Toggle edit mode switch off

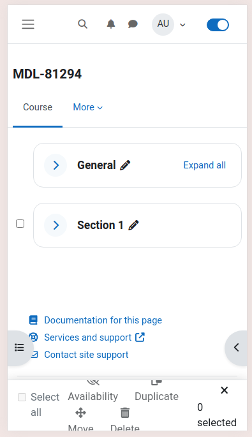tap(218, 25)
